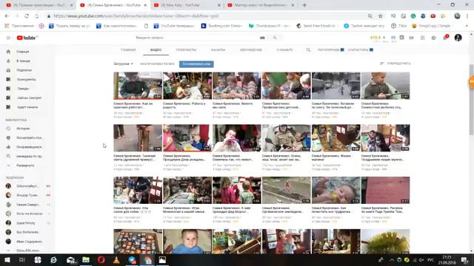Open the YouTube apps grid icon

tap(423, 38)
